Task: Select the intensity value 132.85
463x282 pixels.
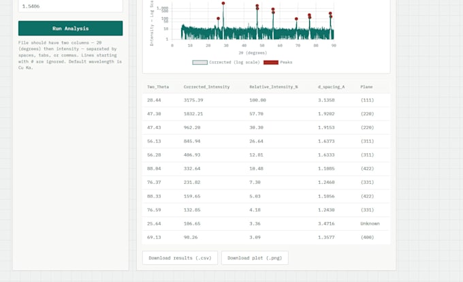Action: (192, 210)
